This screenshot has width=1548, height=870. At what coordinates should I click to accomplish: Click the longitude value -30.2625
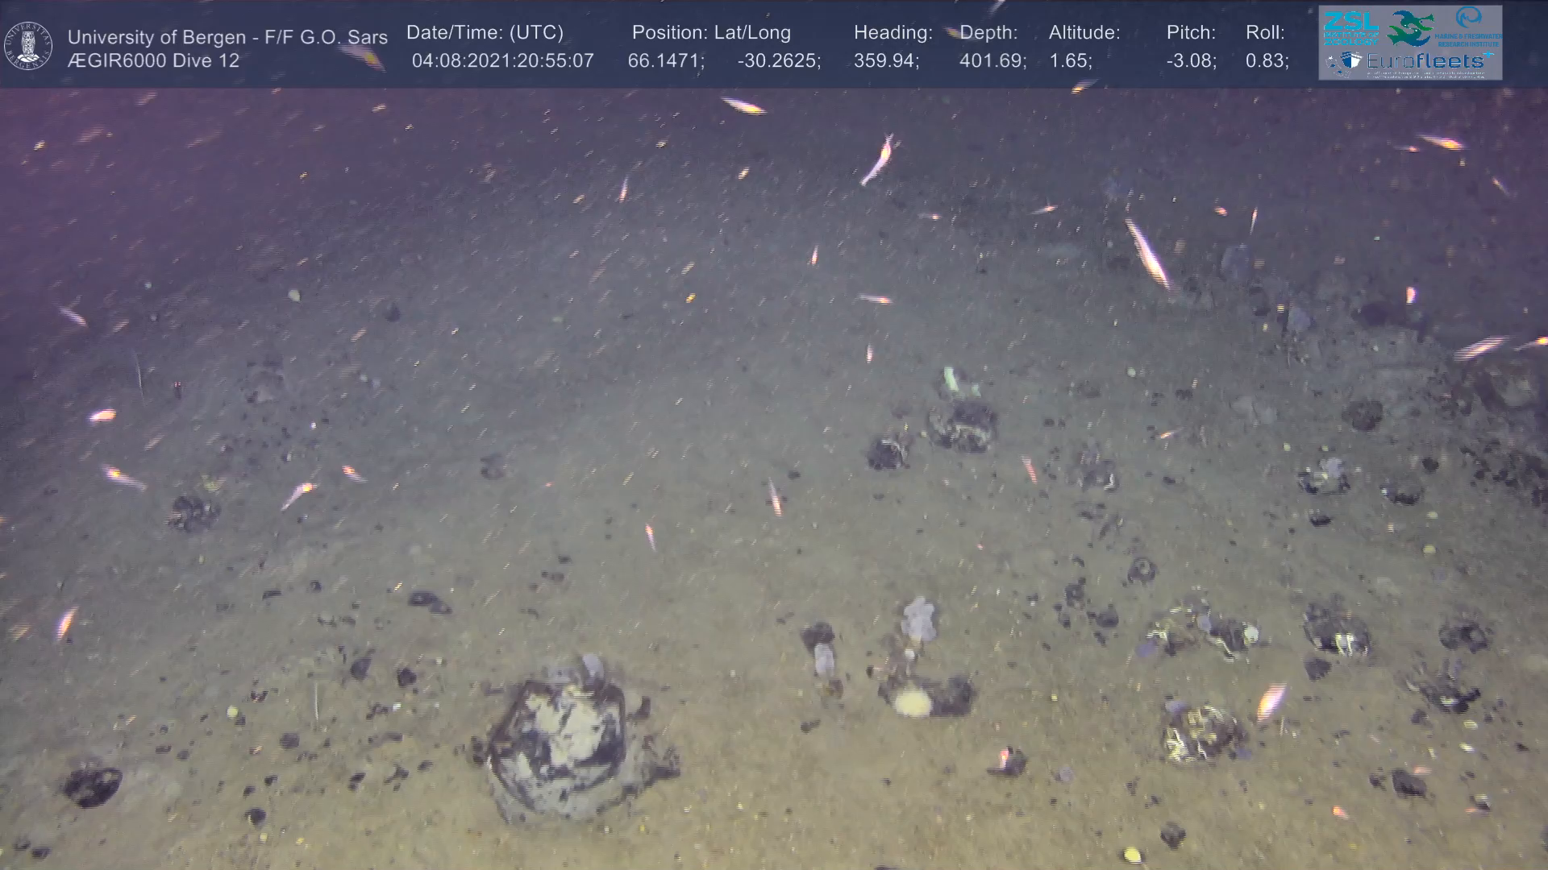(x=778, y=61)
